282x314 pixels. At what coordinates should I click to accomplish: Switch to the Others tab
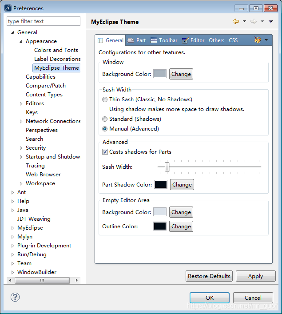pyautogui.click(x=217, y=40)
